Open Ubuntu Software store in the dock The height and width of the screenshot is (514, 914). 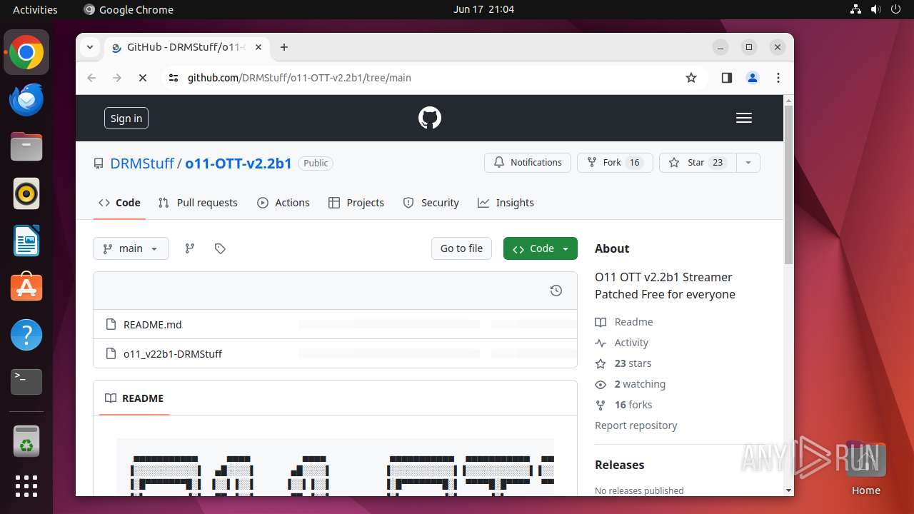[x=26, y=288]
